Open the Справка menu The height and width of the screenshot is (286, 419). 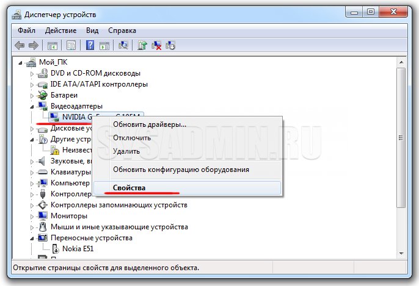122,30
